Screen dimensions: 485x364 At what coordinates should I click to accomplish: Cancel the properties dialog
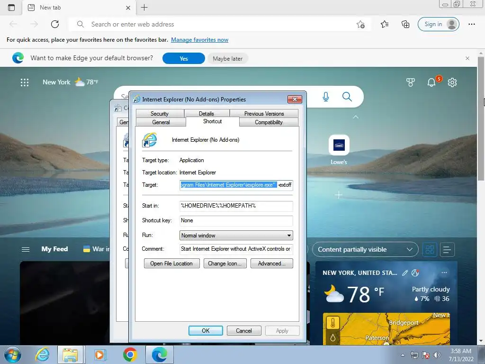[244, 330]
